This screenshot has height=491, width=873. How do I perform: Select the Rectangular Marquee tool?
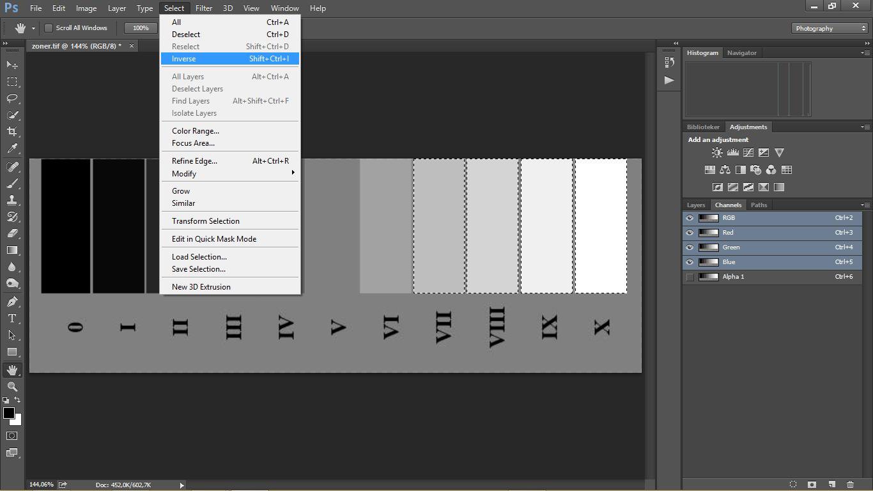12,82
